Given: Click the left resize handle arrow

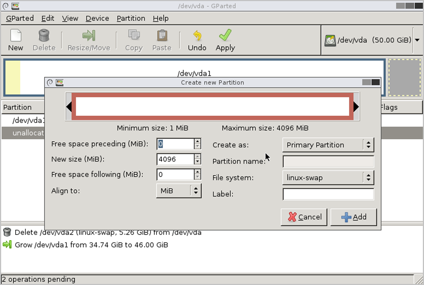Looking at the screenshot, I should click(69, 107).
